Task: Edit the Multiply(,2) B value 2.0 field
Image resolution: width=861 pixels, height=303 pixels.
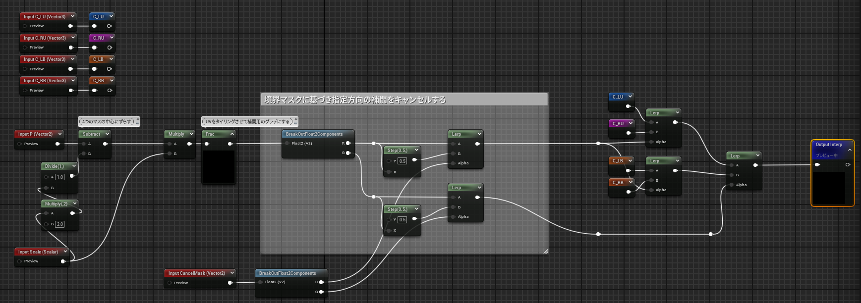Action: (60, 224)
